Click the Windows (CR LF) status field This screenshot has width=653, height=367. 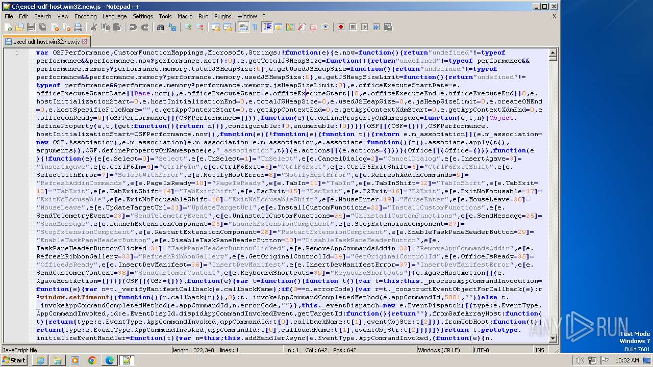pyautogui.click(x=444, y=350)
